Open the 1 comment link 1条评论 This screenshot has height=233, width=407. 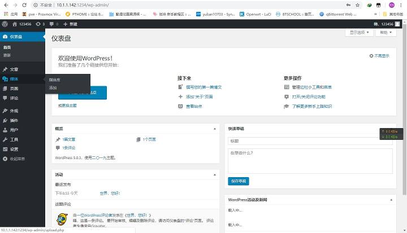click(69, 148)
